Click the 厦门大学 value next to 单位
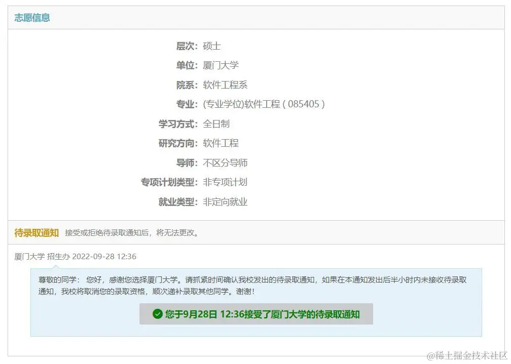Image resolution: width=511 pixels, height=364 pixels. [x=221, y=65]
